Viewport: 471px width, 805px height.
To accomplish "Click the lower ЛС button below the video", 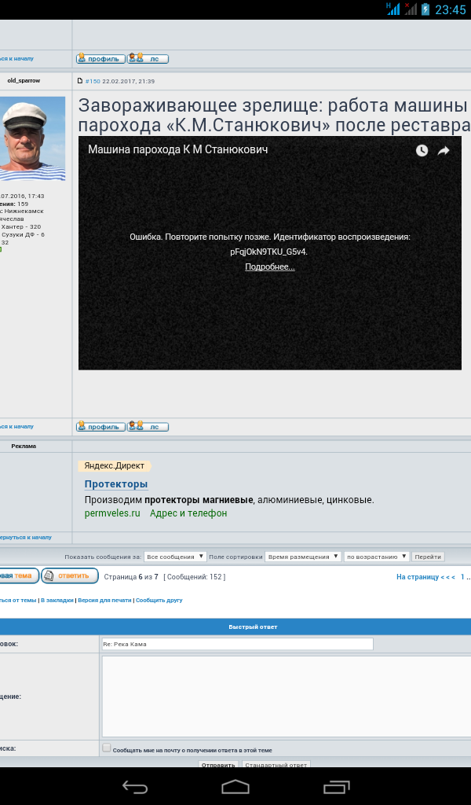I will click(149, 427).
